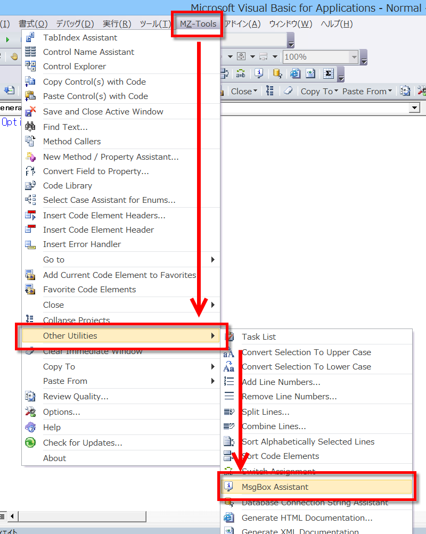The height and width of the screenshot is (534, 426).
Task: Expand the Copy To toolbar dropdown
Action: pos(337,91)
